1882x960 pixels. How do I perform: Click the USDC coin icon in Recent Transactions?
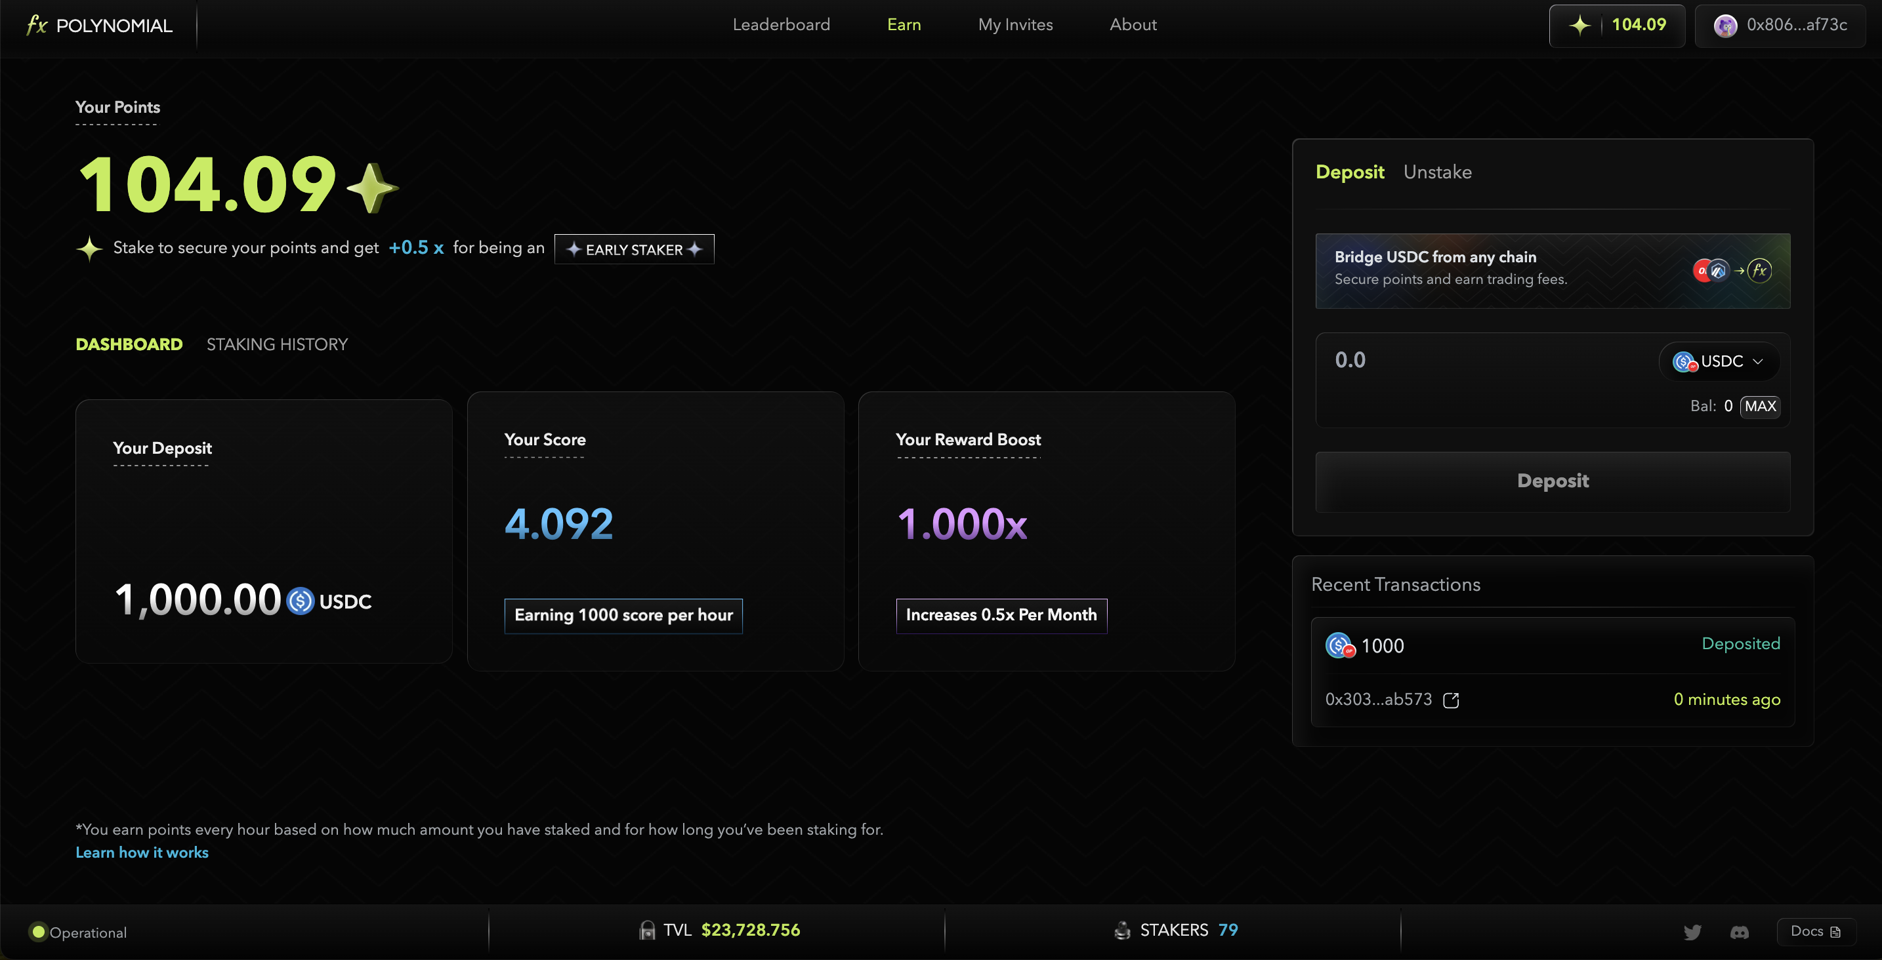click(x=1340, y=645)
